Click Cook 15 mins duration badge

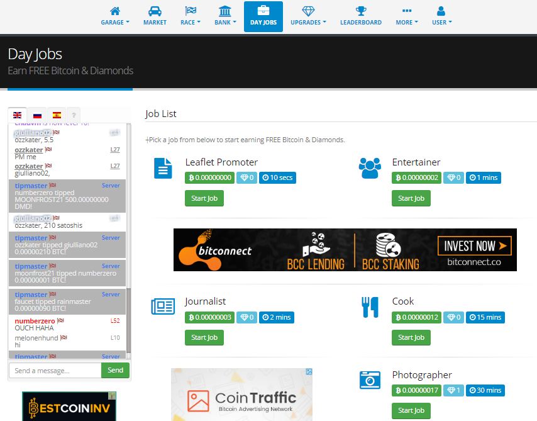tap(485, 317)
